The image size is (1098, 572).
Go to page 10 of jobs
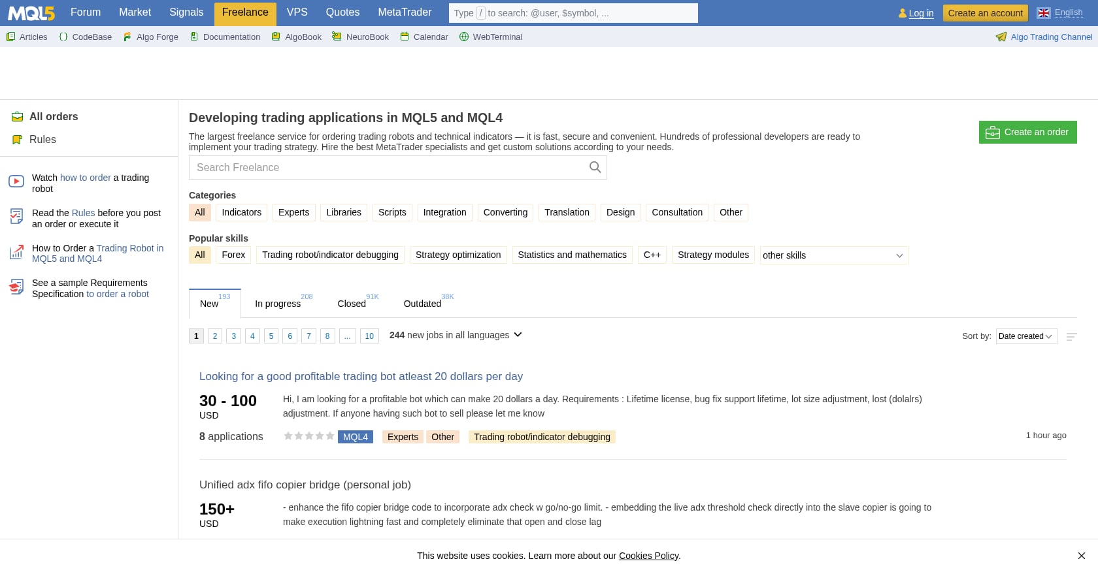point(369,336)
